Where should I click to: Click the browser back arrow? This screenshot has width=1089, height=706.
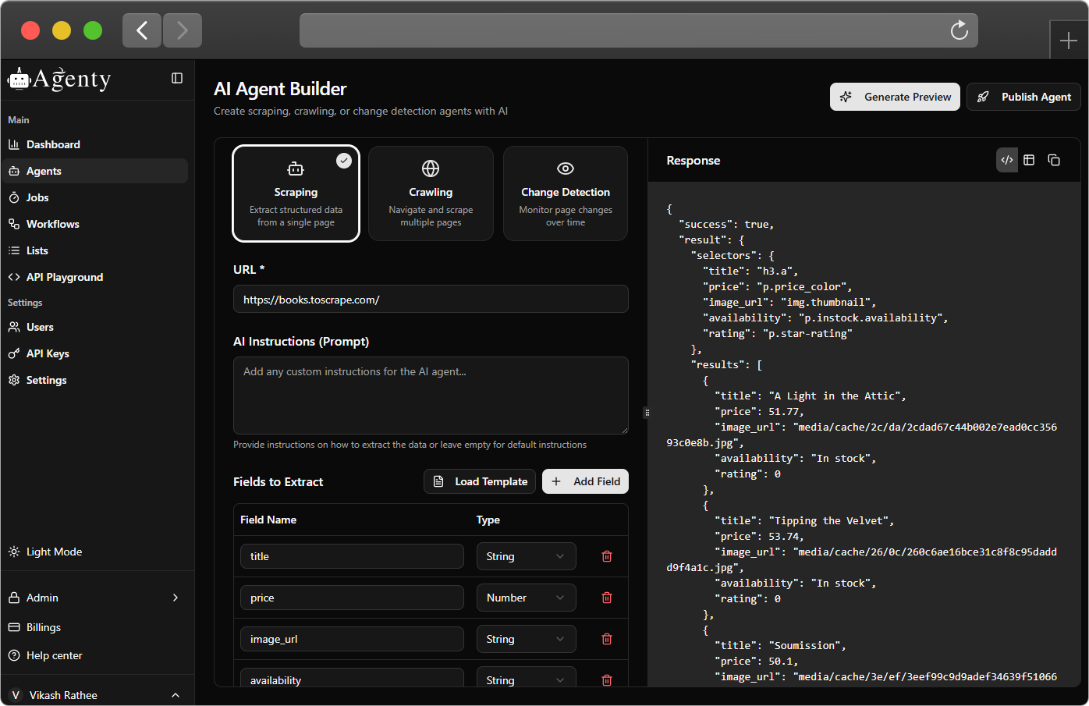(141, 30)
